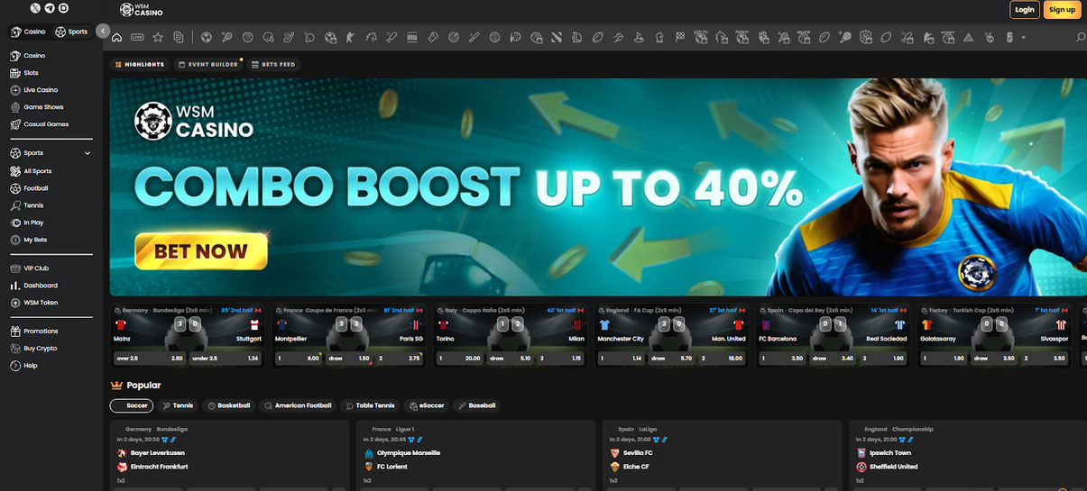This screenshot has width=1087, height=491.
Task: Select the Baseball filter under Popular
Action: [476, 405]
